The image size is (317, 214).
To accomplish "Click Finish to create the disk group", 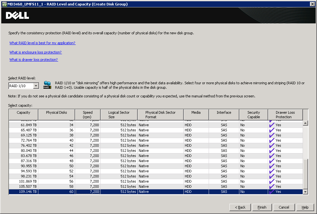I will [262, 207].
